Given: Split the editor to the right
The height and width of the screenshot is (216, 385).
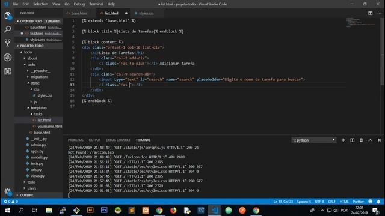Looking at the screenshot, I should [370, 13].
